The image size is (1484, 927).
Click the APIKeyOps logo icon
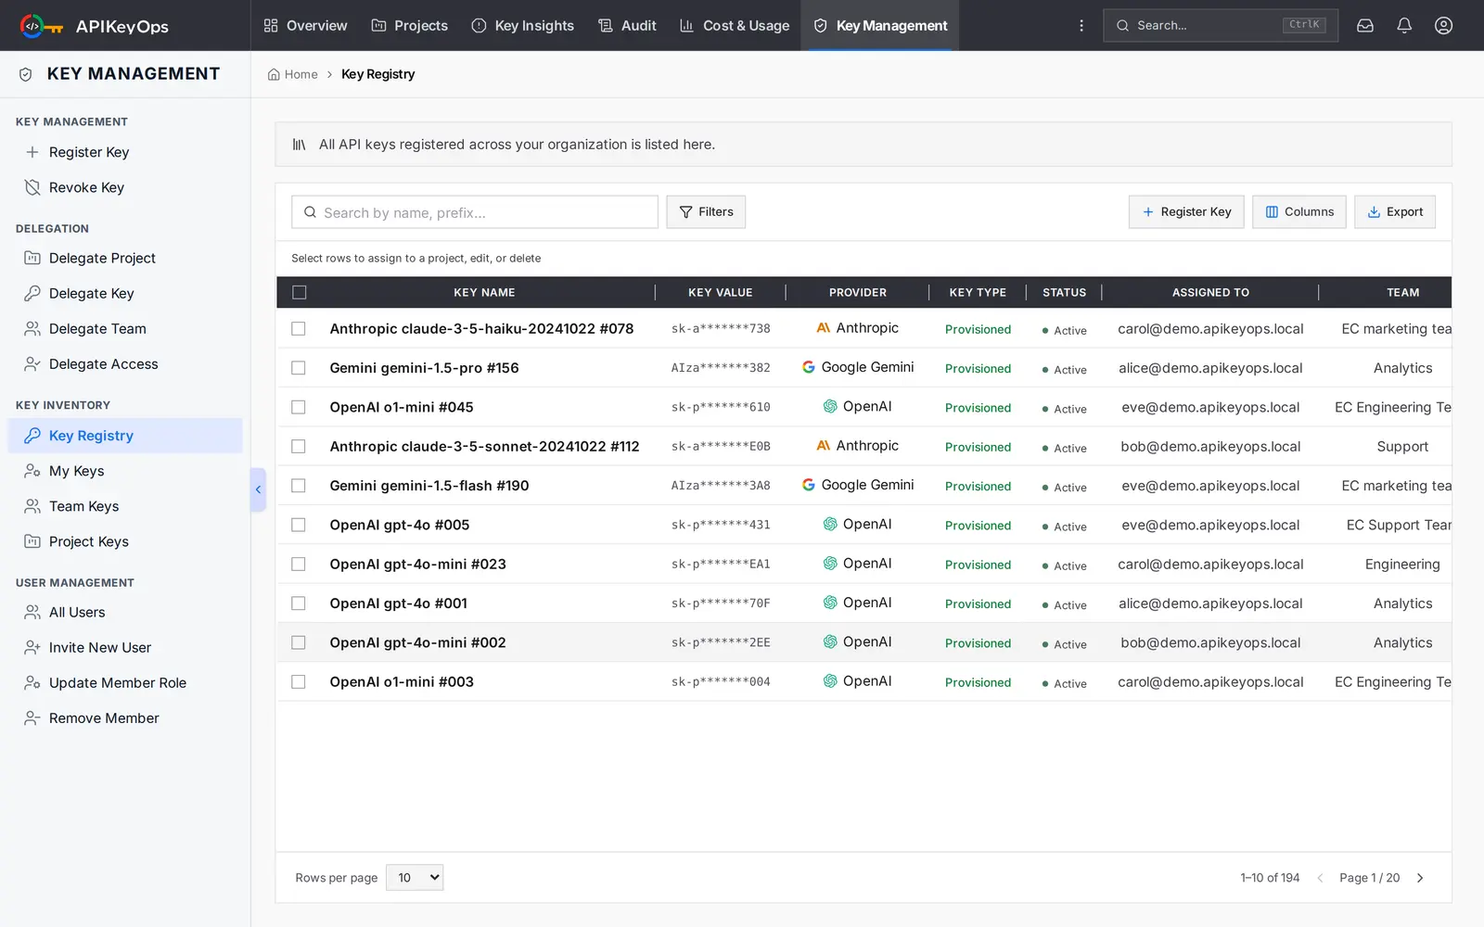point(42,26)
